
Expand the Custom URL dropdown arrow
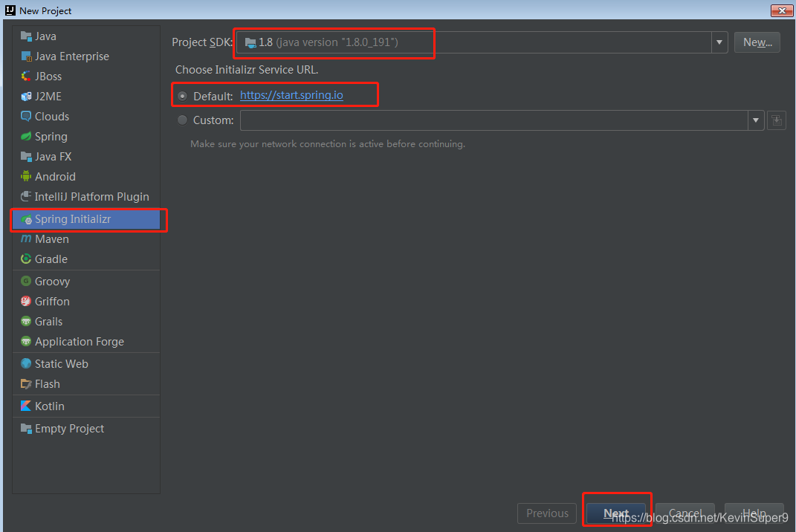(756, 120)
